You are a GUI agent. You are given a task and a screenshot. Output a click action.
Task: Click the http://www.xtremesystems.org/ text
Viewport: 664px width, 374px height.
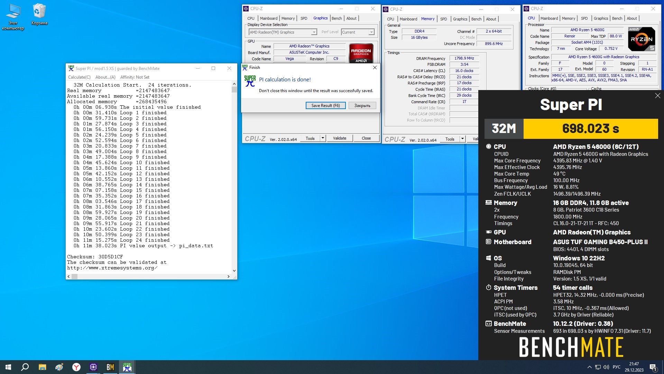[x=112, y=268]
